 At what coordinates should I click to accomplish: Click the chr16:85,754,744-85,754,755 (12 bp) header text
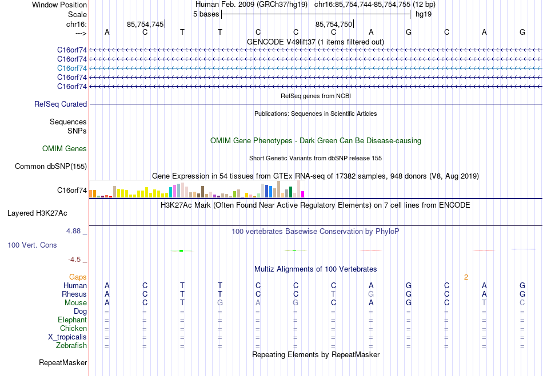pos(375,5)
